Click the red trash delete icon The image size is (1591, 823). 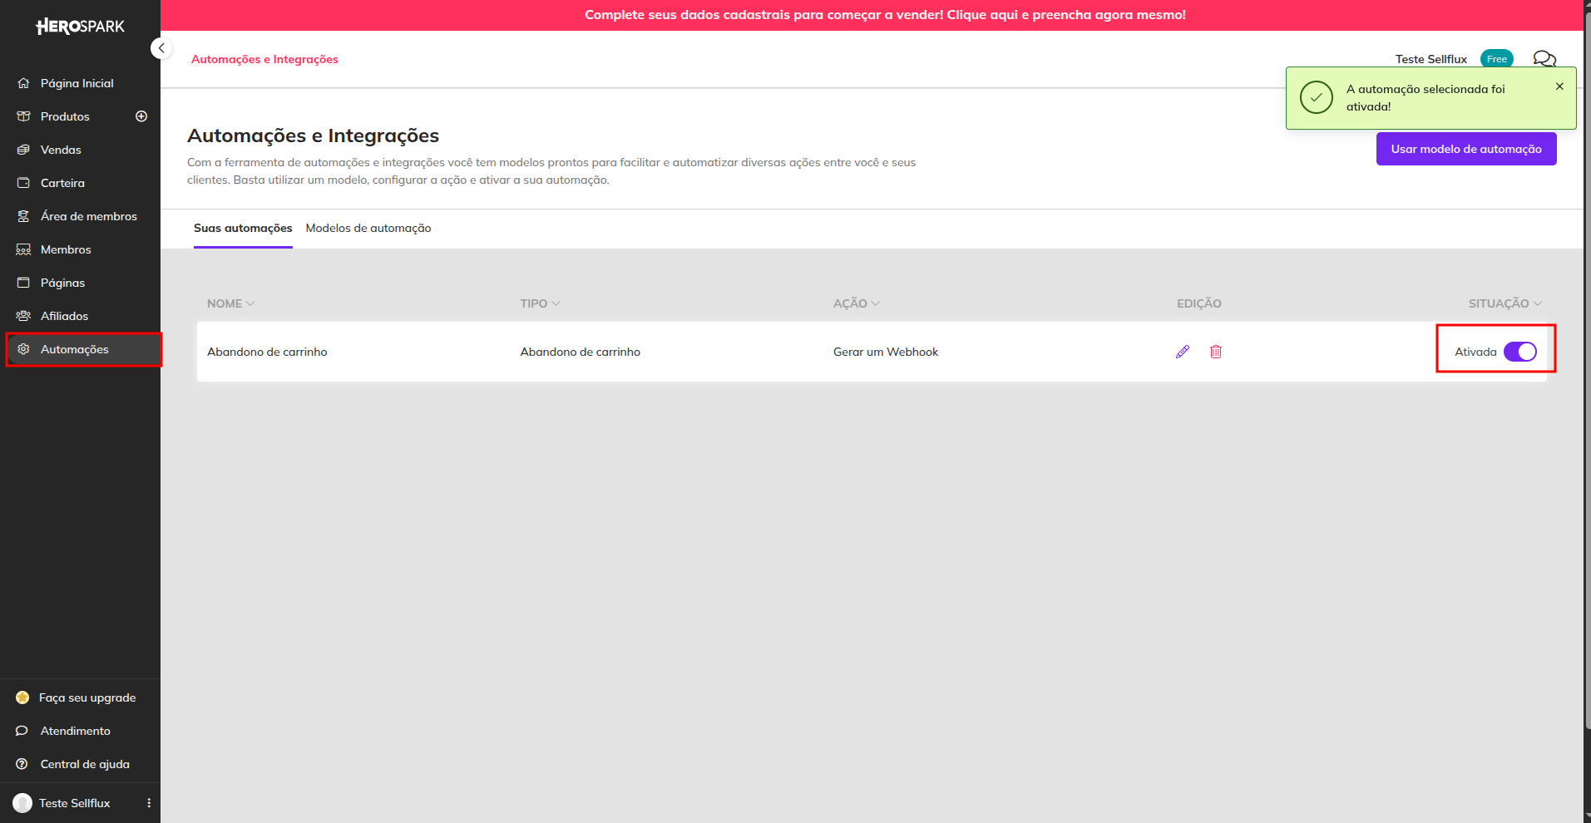pos(1215,352)
